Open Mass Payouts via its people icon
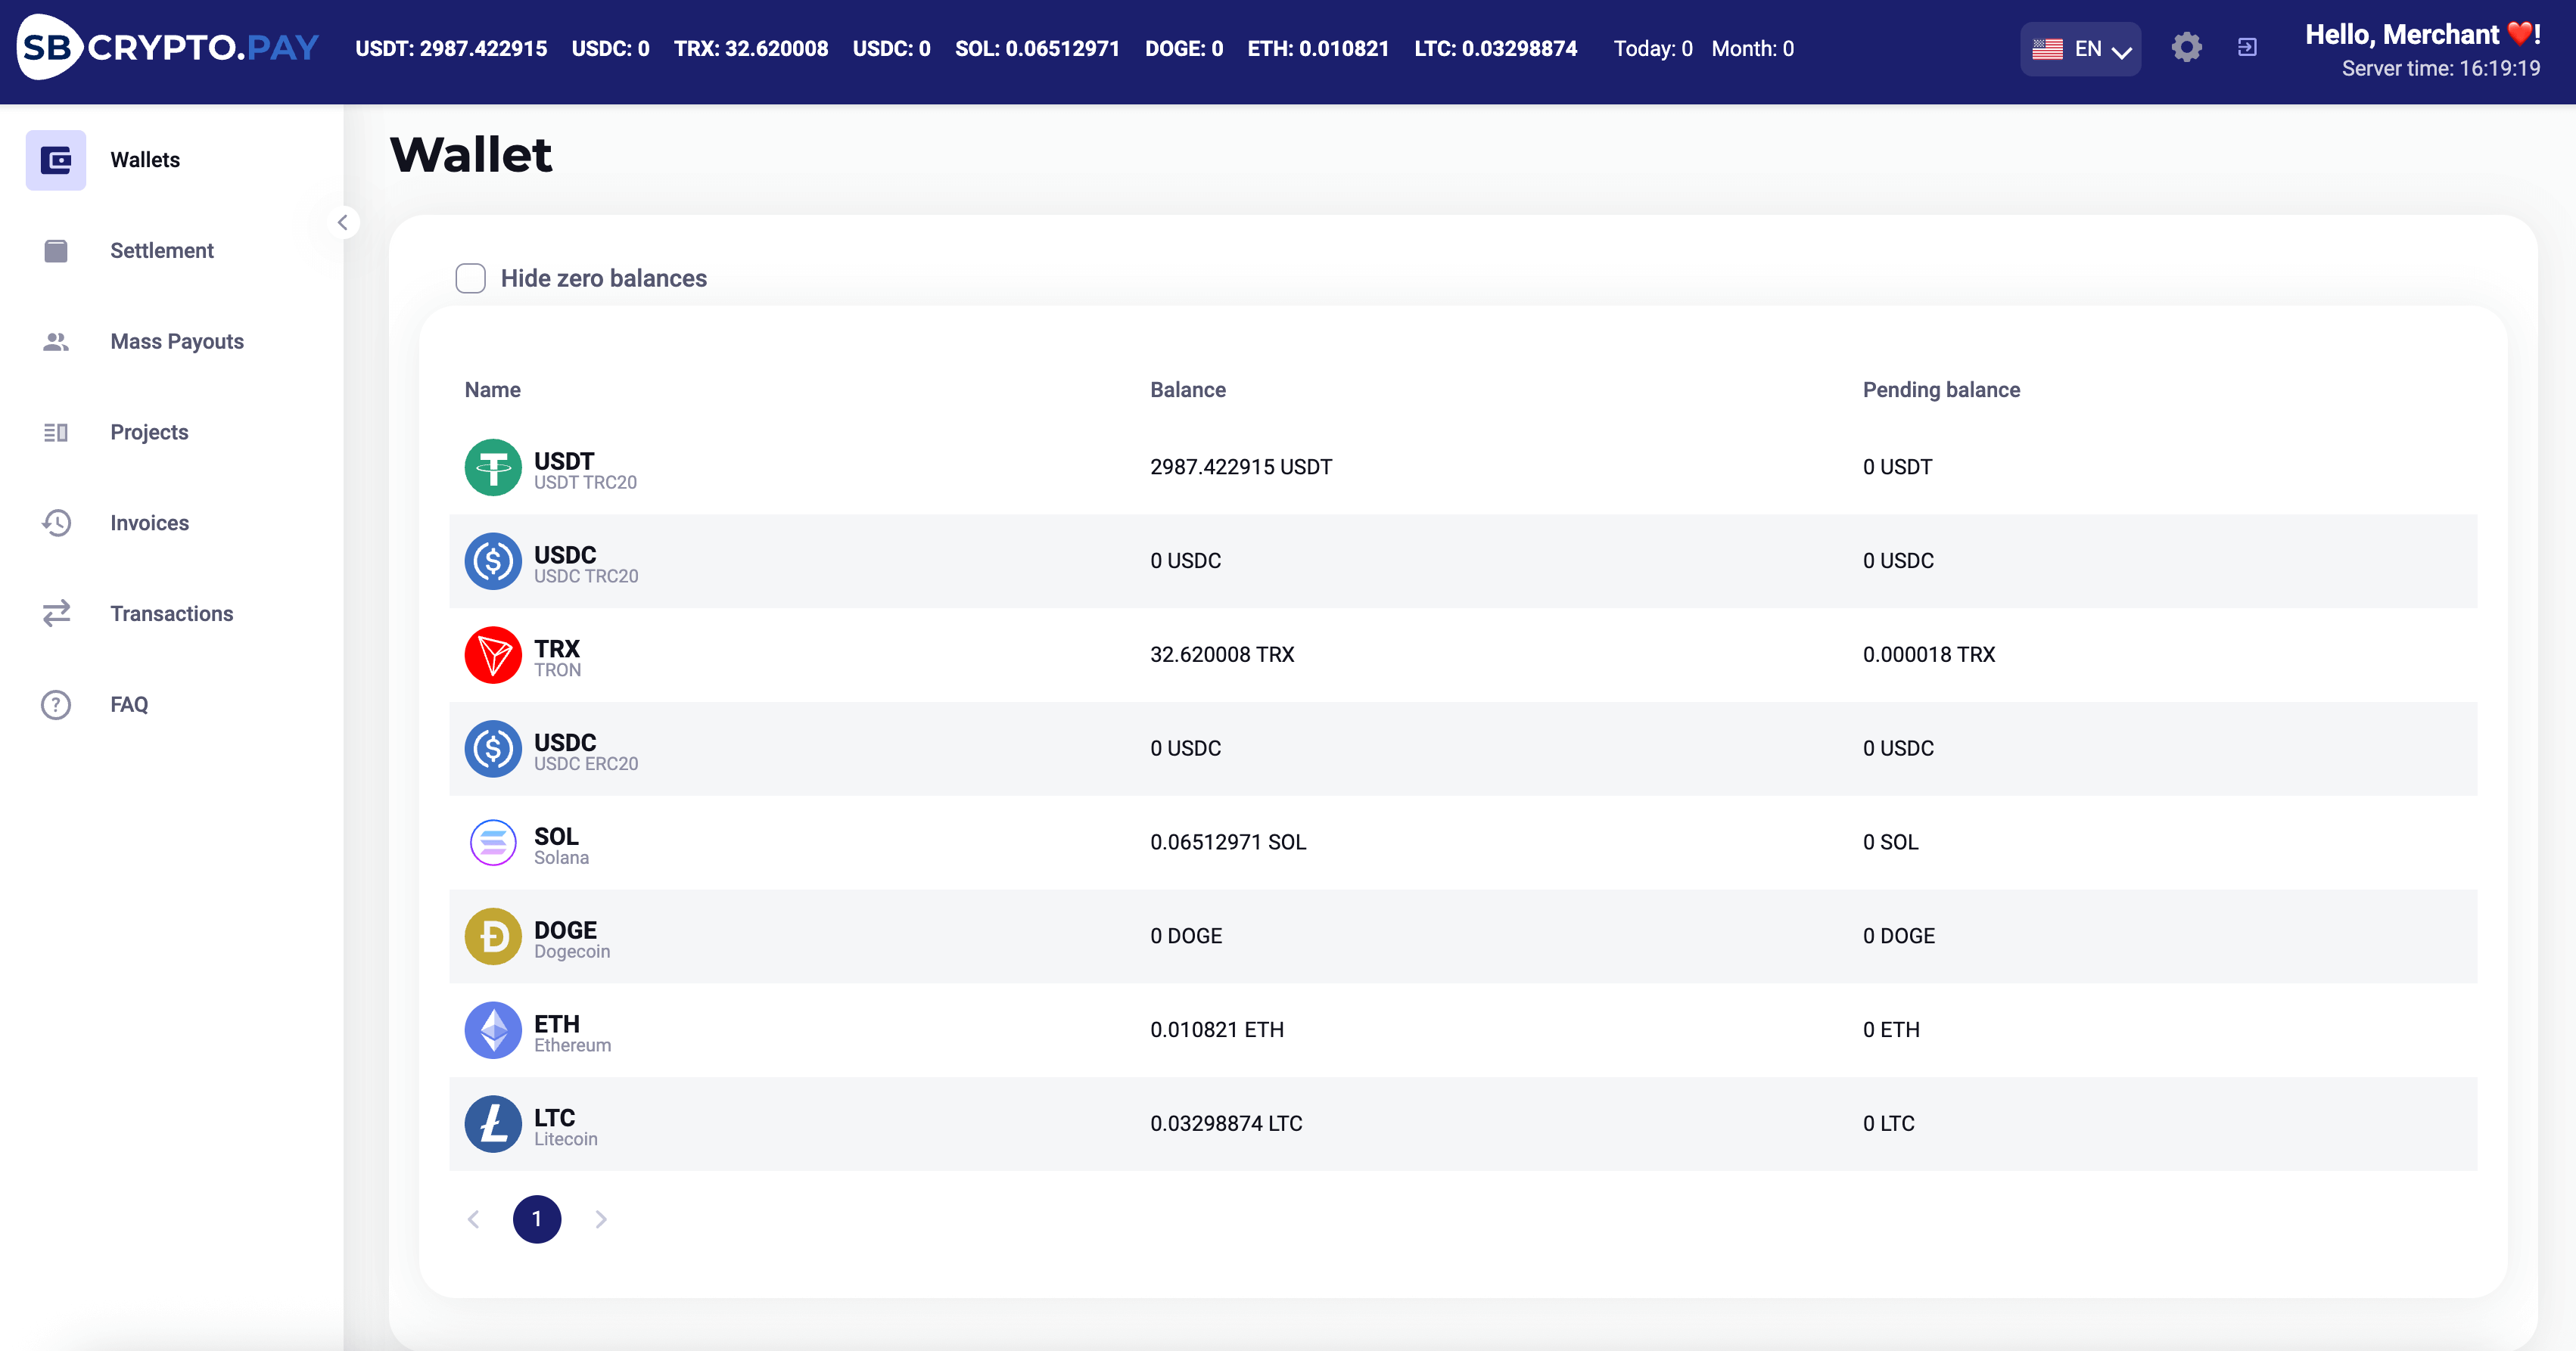2576x1351 pixels. (x=55, y=342)
